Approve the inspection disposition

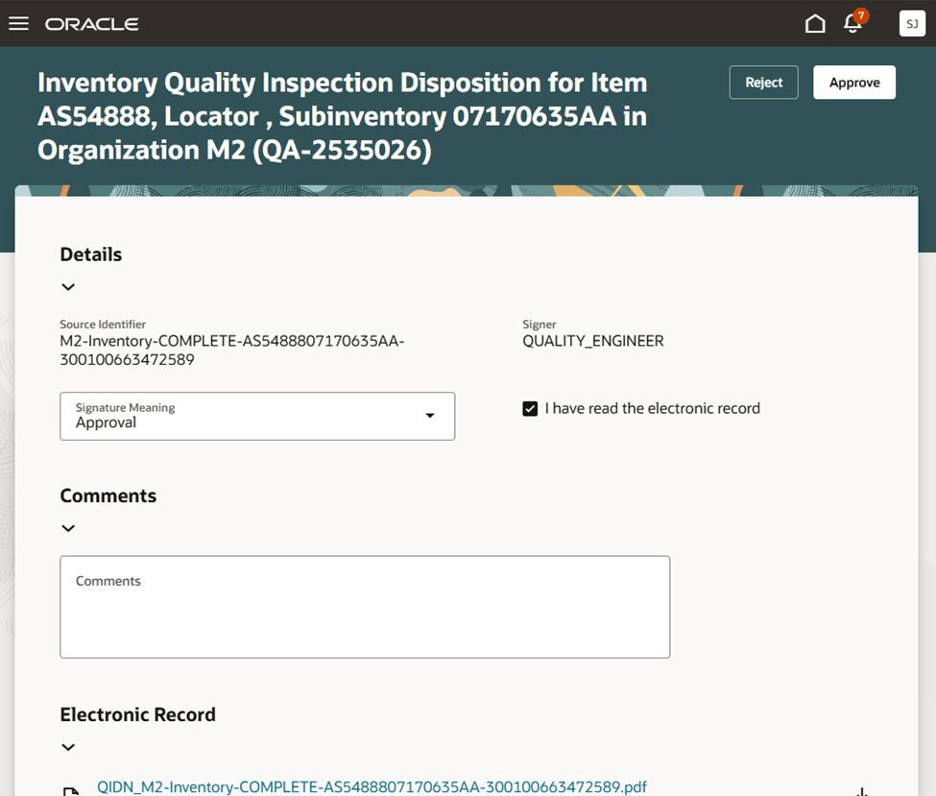coord(853,83)
